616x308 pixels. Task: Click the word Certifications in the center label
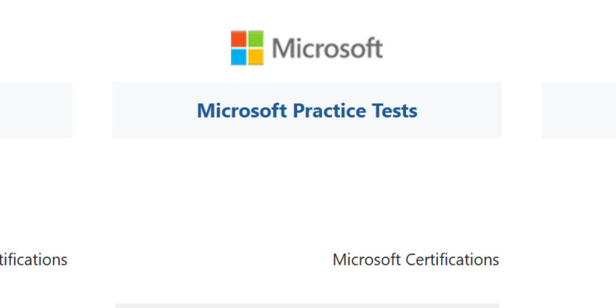point(452,260)
